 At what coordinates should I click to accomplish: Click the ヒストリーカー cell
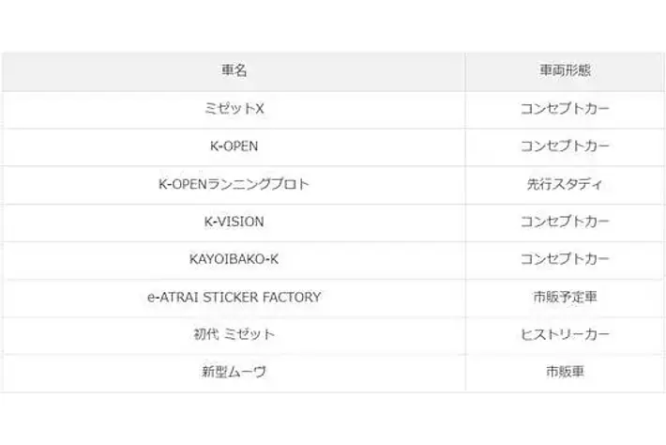[565, 334]
